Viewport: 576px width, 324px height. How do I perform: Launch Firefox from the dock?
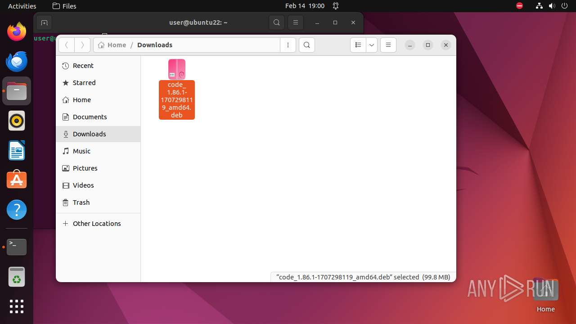pyautogui.click(x=17, y=32)
